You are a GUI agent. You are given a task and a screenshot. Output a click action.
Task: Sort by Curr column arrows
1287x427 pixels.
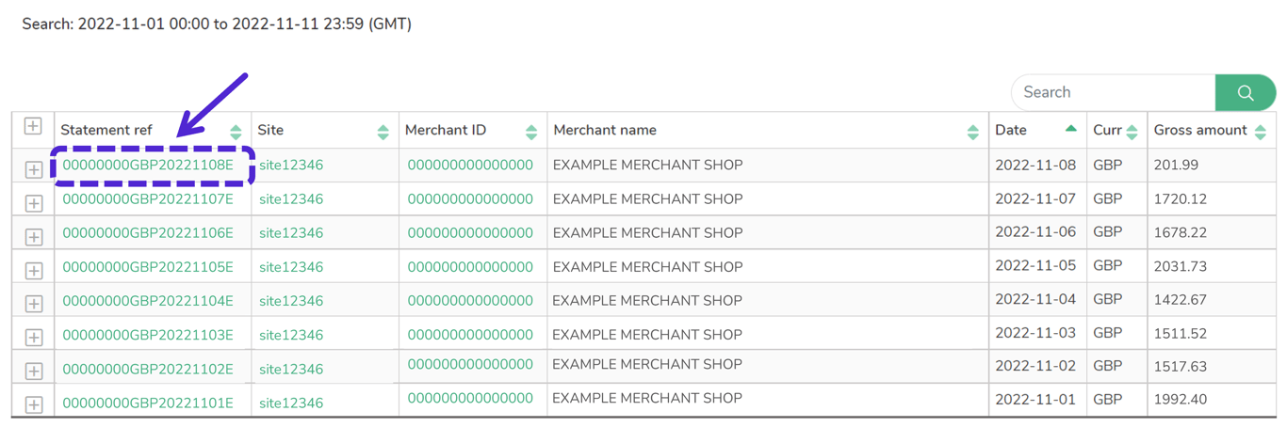(x=1132, y=132)
